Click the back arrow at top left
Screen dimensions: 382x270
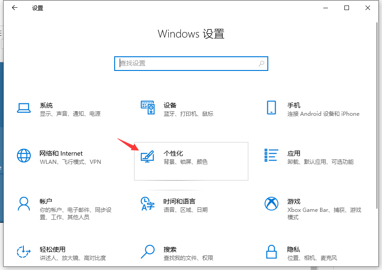coord(14,8)
